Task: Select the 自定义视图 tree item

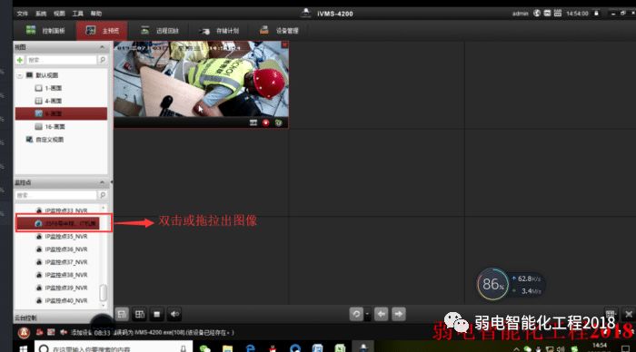Action: coord(45,140)
